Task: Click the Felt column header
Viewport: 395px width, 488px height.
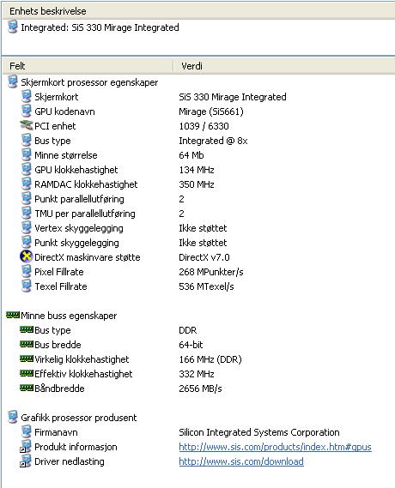Action: point(88,66)
